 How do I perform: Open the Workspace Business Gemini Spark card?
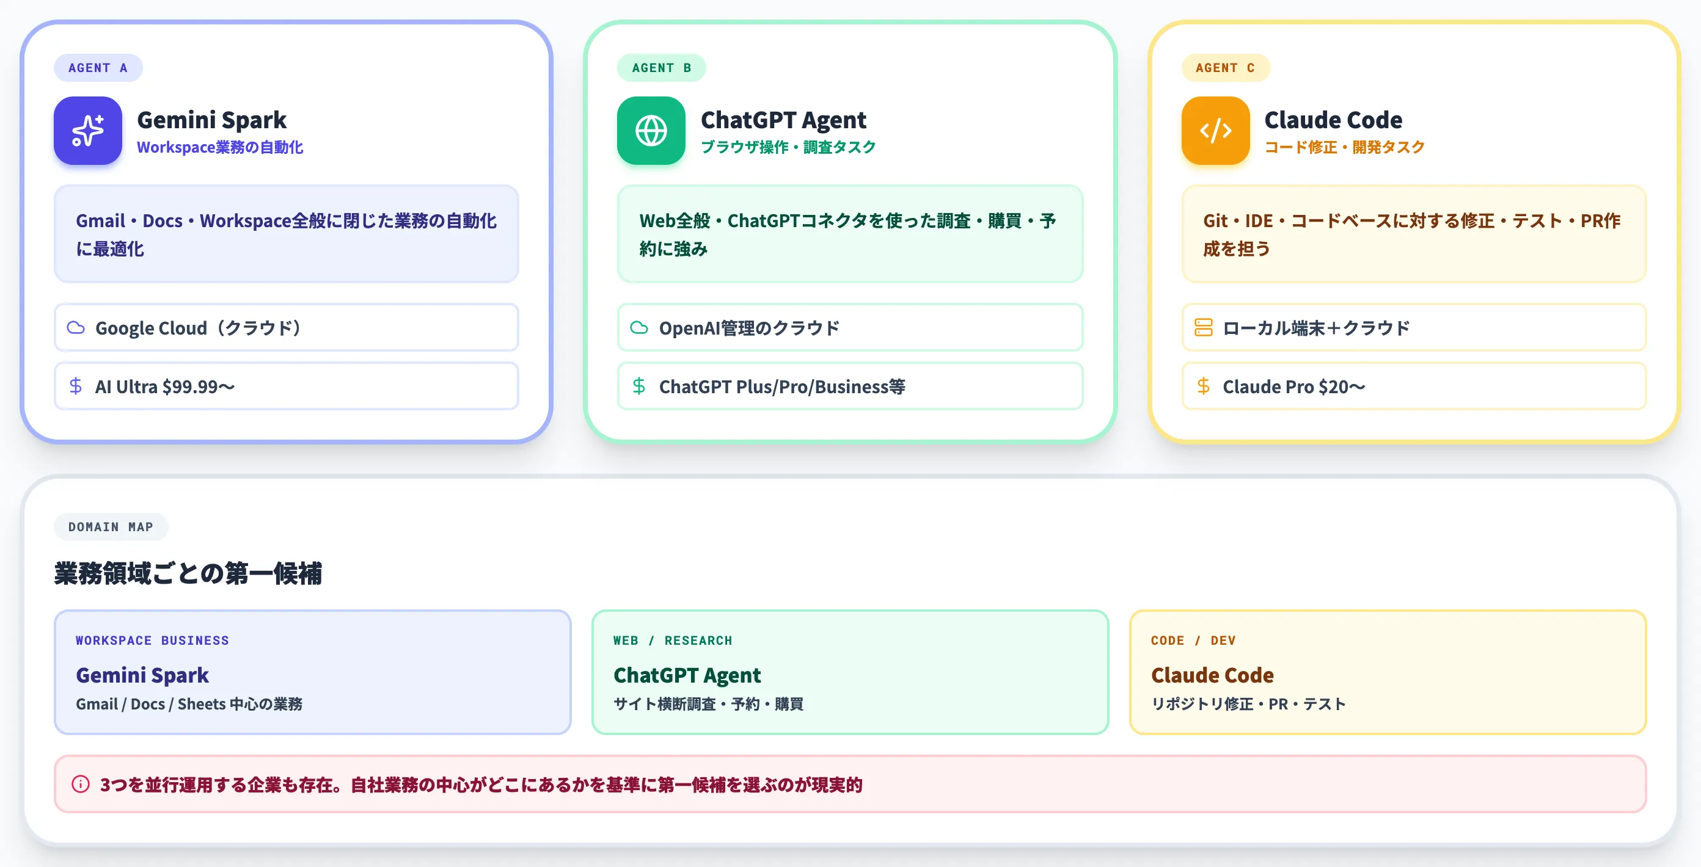pyautogui.click(x=312, y=672)
